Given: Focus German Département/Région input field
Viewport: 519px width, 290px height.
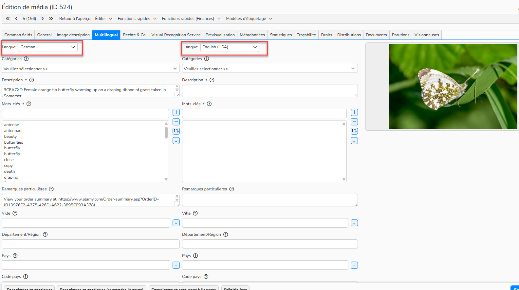Looking at the screenshot, I should click(91, 244).
